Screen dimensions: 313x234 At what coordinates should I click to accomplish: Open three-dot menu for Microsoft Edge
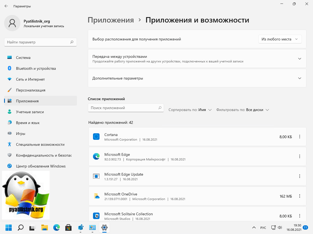coord(300,156)
